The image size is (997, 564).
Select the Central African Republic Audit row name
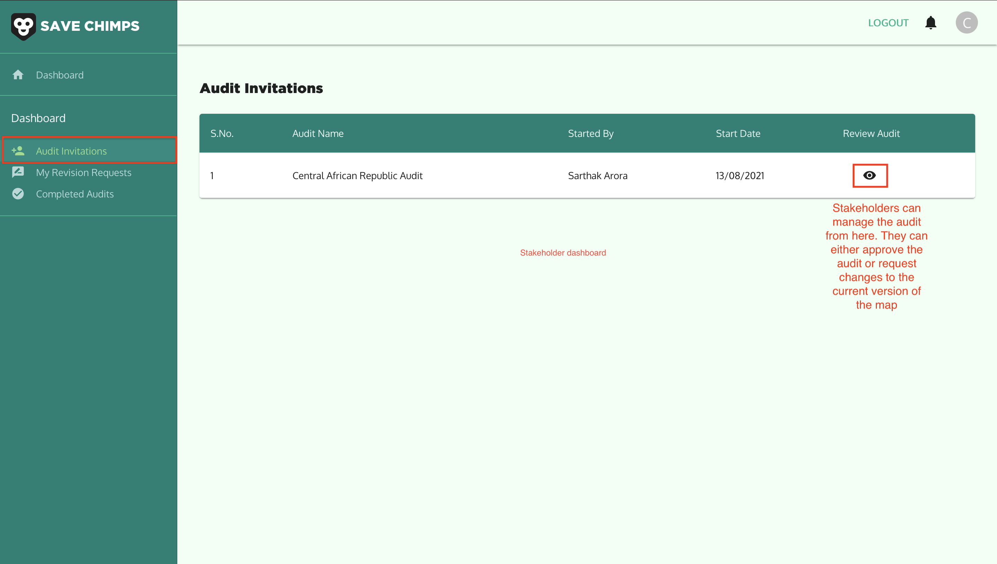pos(357,176)
